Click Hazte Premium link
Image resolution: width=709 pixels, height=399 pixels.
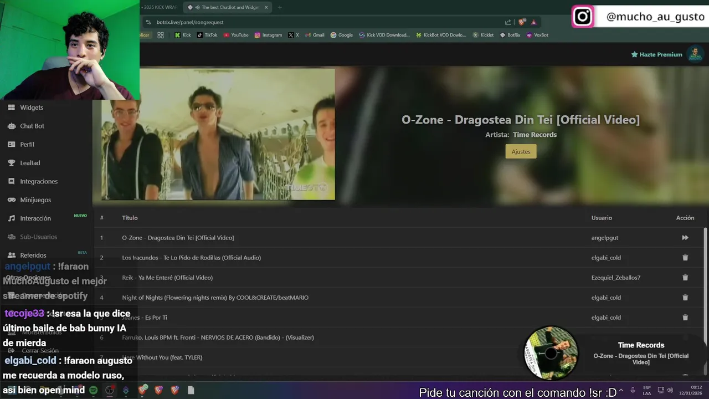click(x=656, y=54)
